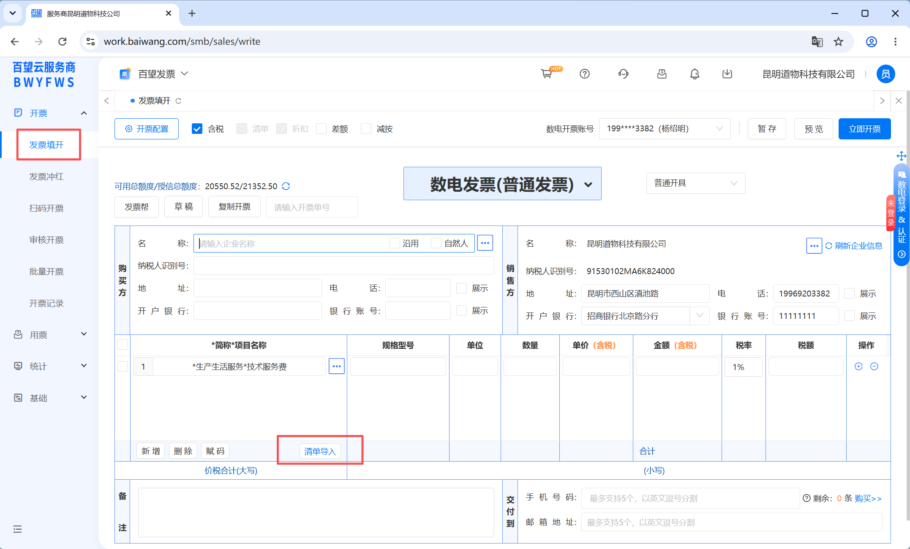The image size is (910, 549).
Task: Click buyer 纳税人识别号 input field
Action: click(x=343, y=266)
